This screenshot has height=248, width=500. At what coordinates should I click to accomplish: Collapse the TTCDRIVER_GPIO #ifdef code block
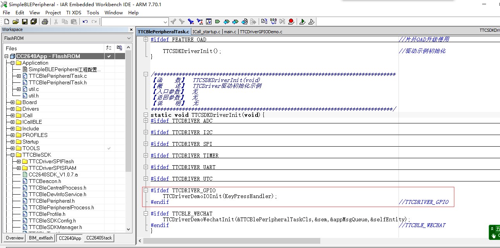146,190
